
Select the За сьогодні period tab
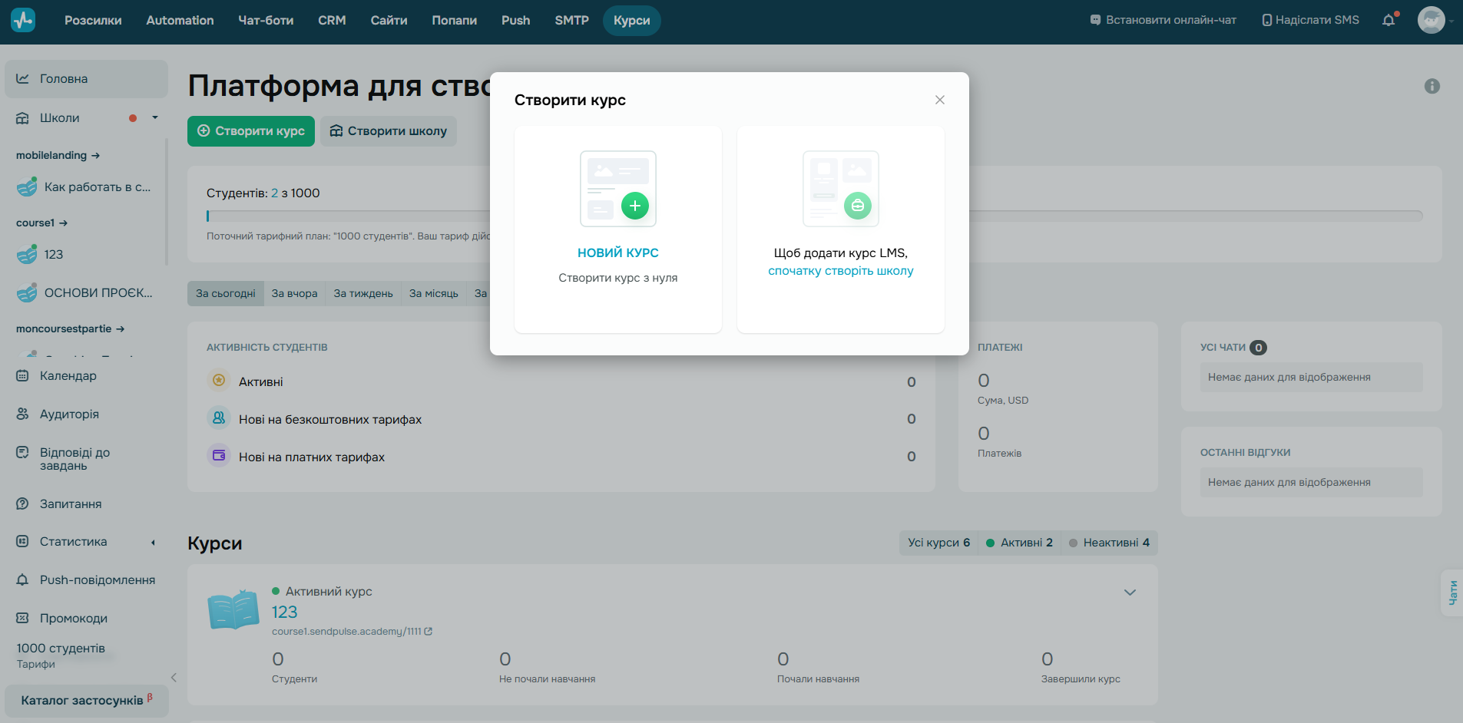[226, 293]
